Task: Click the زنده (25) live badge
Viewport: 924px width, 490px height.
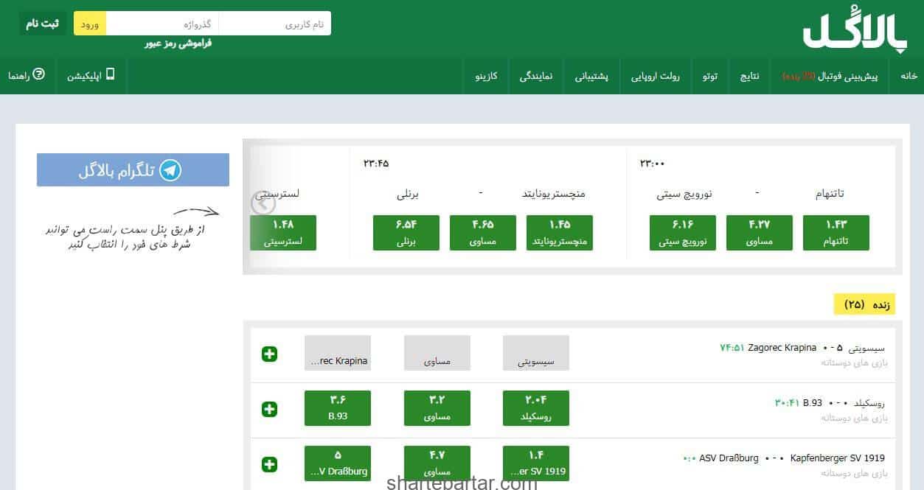Action: (865, 304)
